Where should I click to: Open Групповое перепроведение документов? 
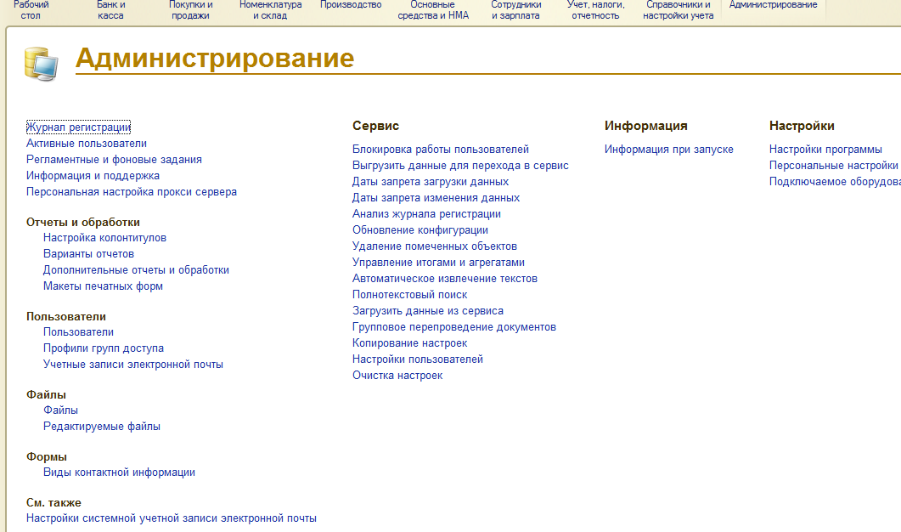[454, 326]
